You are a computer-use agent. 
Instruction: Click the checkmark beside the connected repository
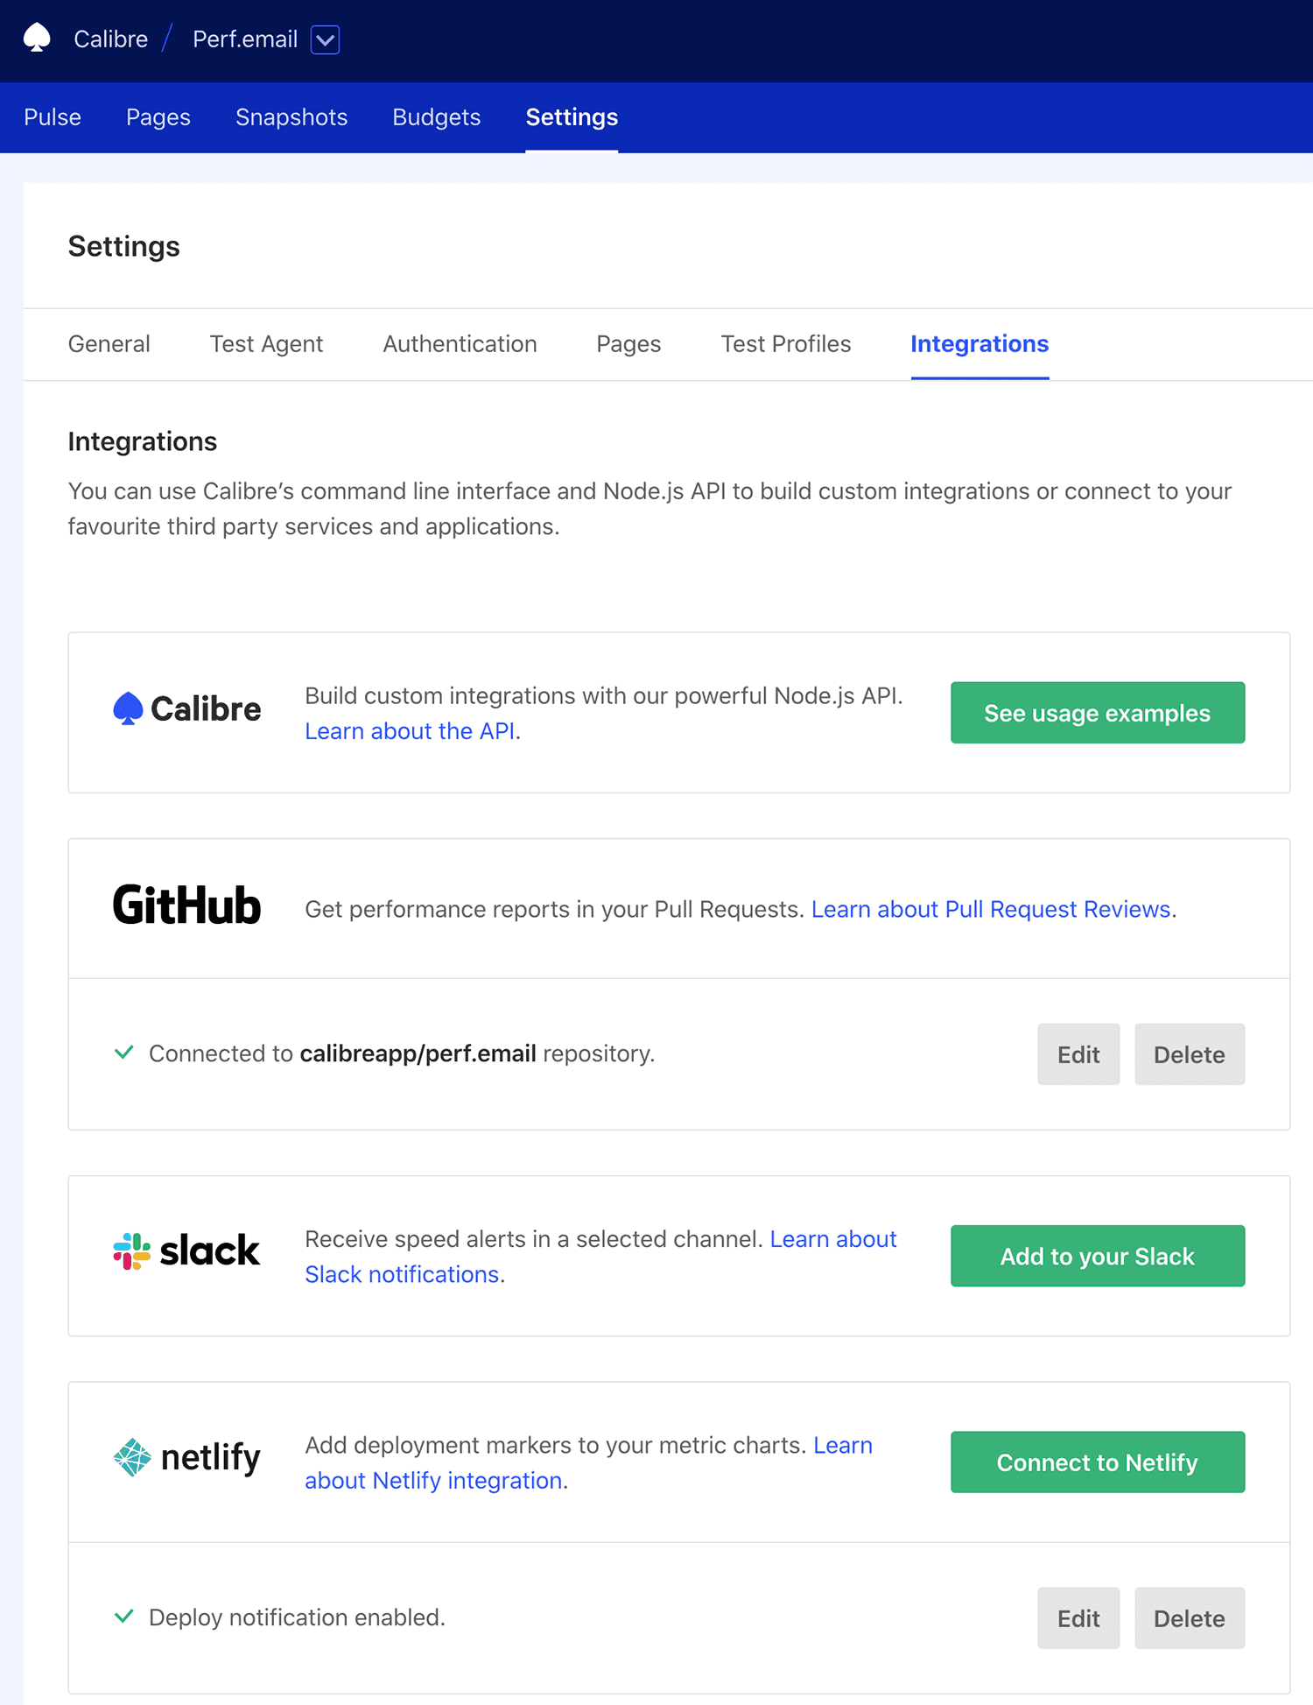[x=123, y=1052]
